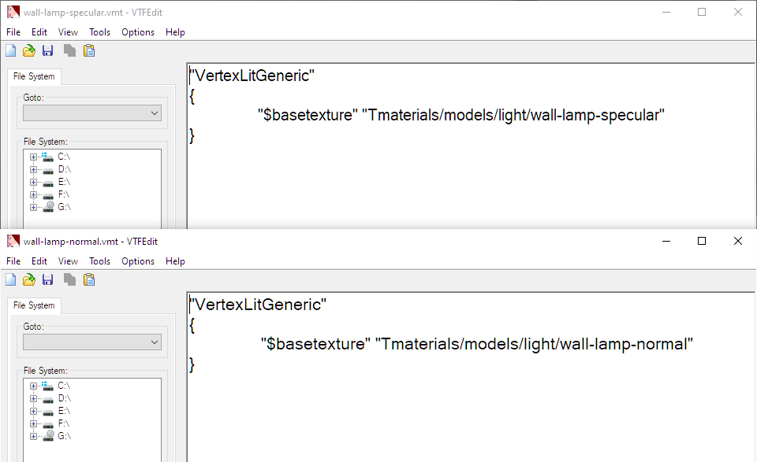Paste icon in wall-lamp-normal window toolbar

(89, 279)
